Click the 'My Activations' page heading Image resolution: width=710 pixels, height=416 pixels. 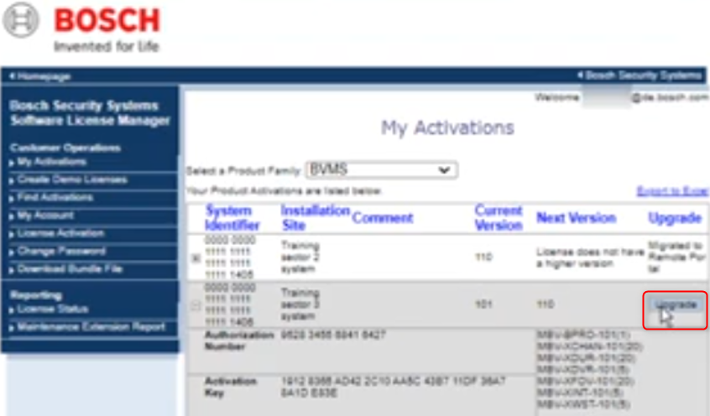tap(447, 128)
